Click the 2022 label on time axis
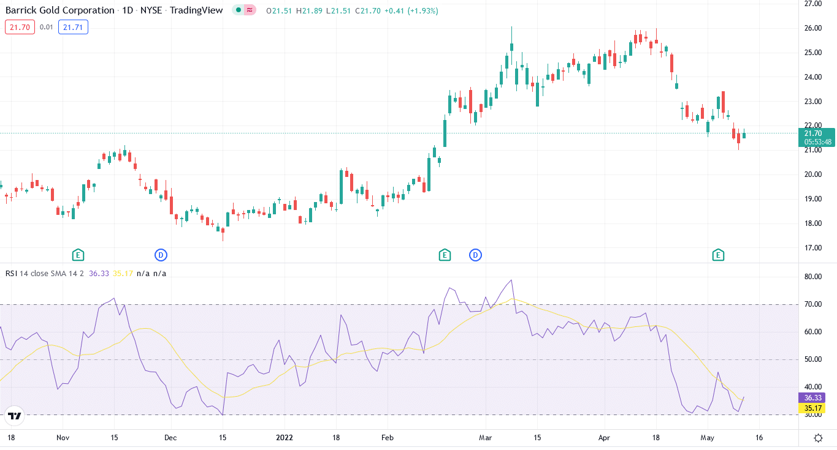The height and width of the screenshot is (450, 837). 285,438
